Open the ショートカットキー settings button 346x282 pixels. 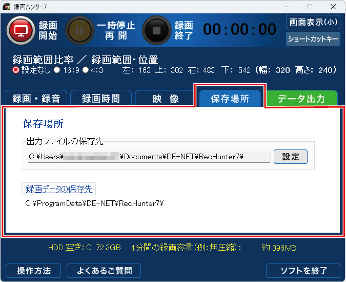313,40
